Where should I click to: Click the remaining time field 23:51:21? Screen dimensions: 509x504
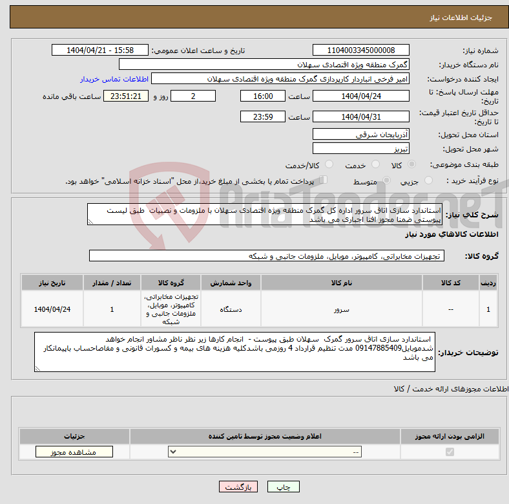126,96
